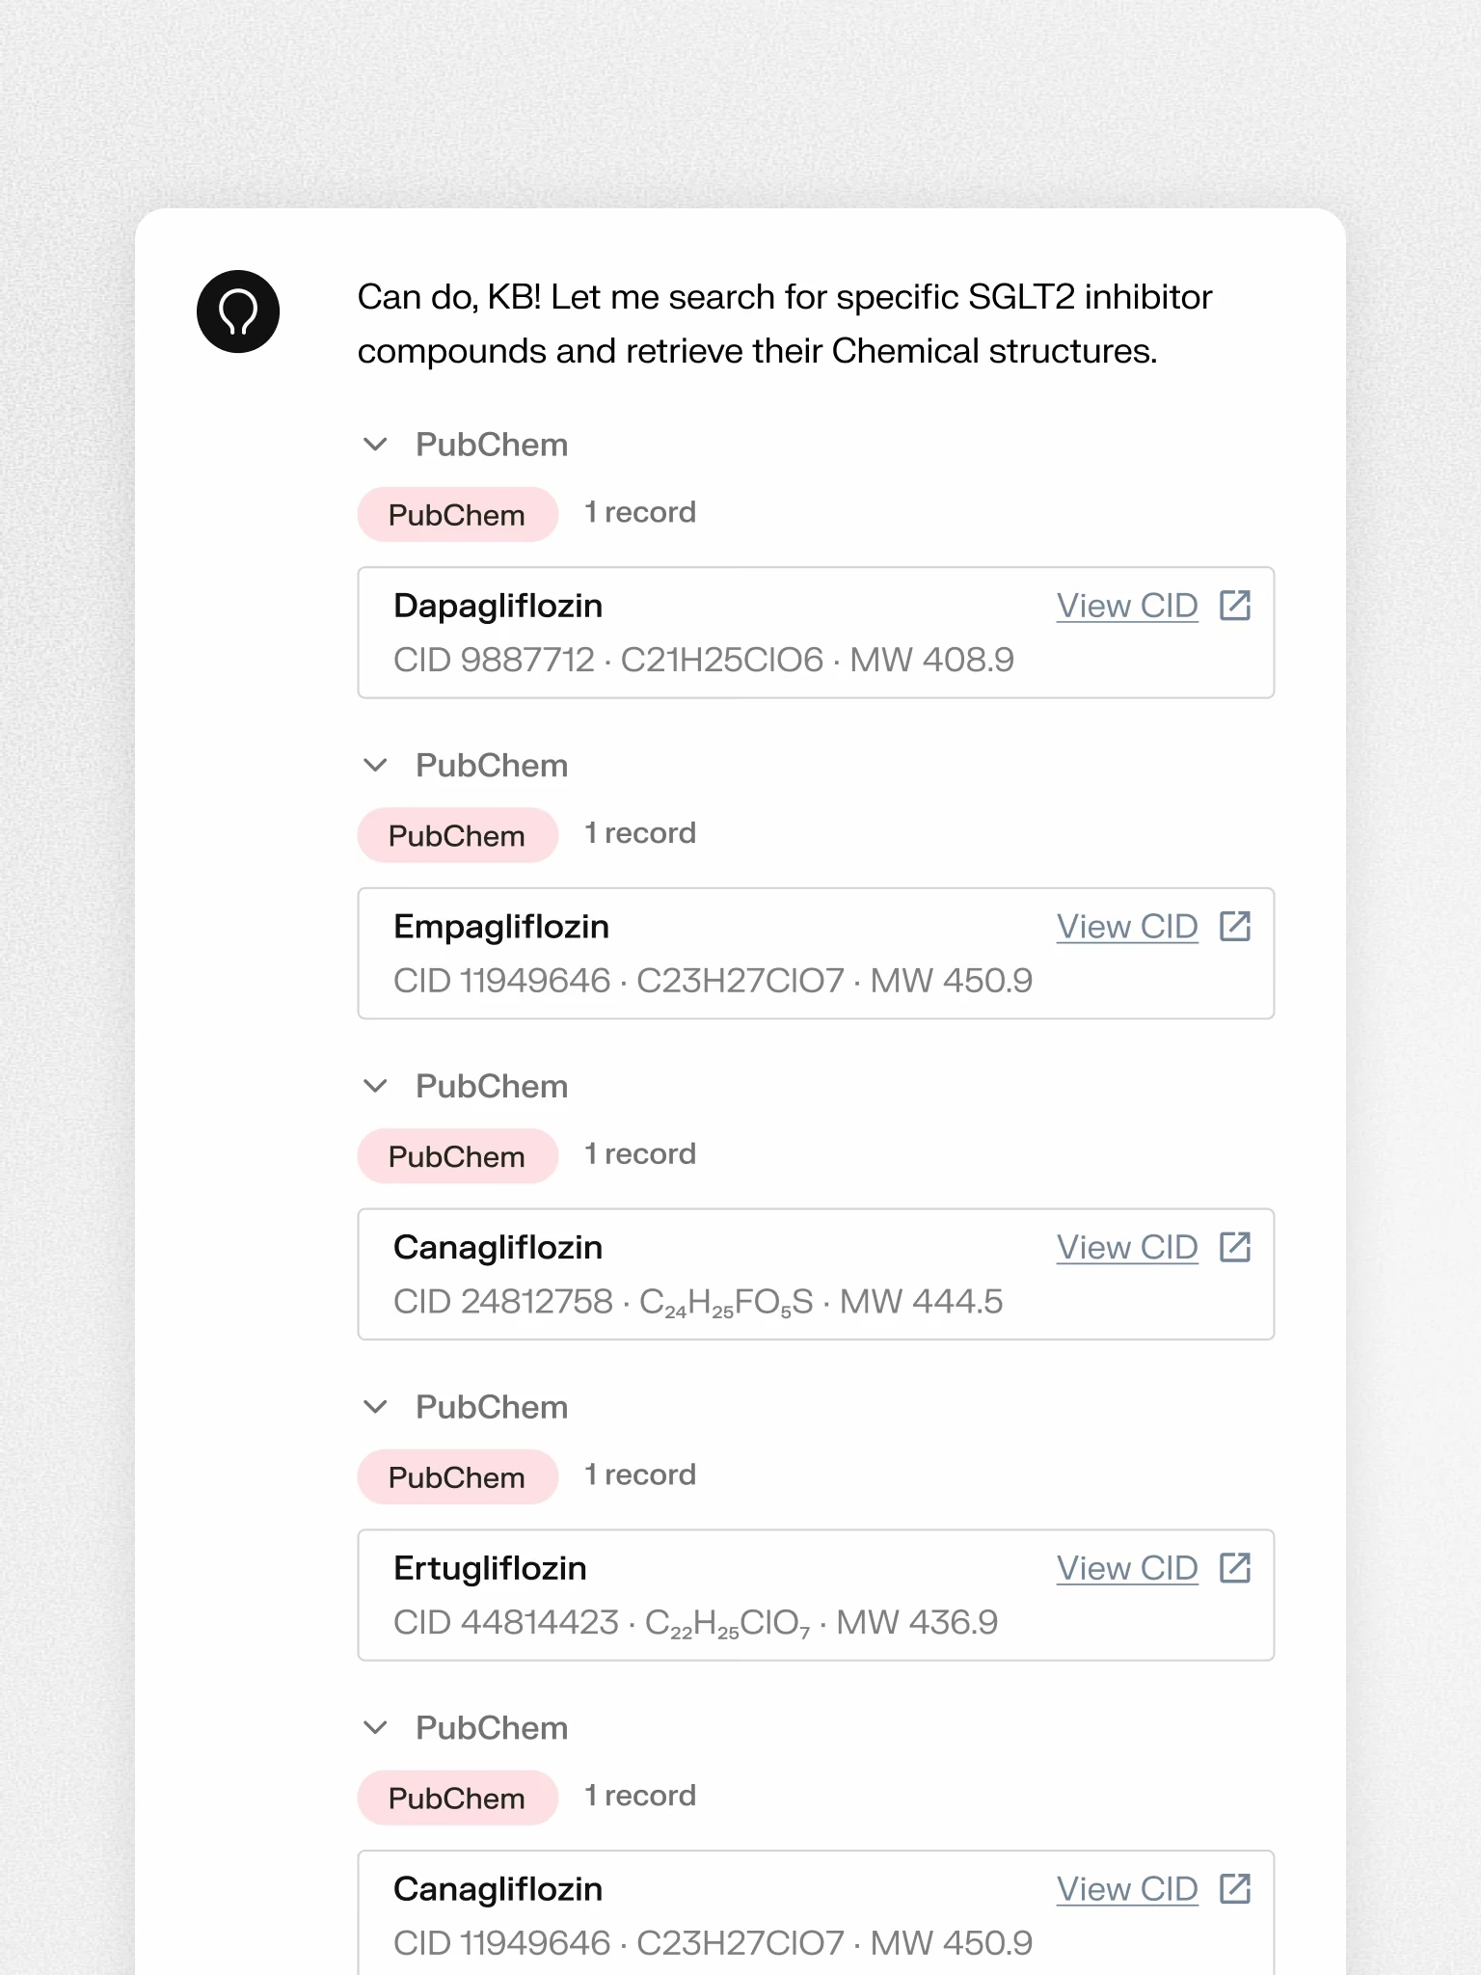Follow View CID link for Empagliflozin
The image size is (1481, 1975).
coord(1127,927)
